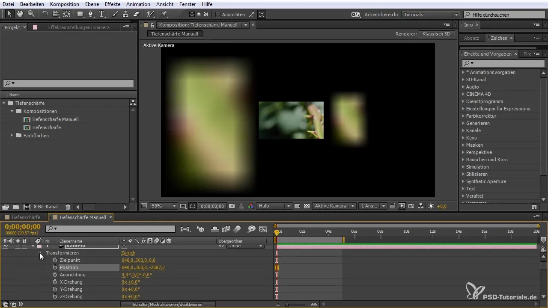
Task: Toggle pixel aspect ratio correction
Action: (392, 206)
